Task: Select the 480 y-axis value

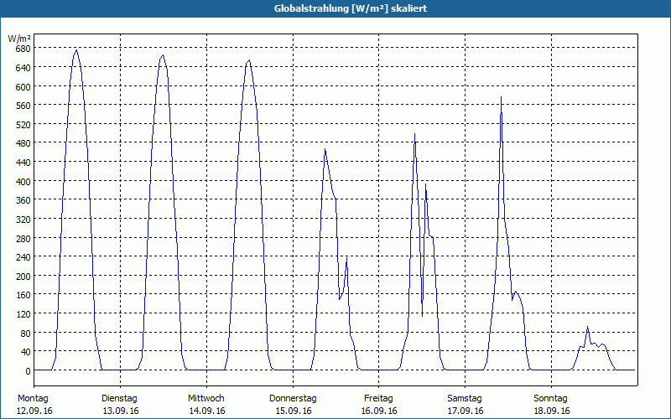Action: (23, 143)
